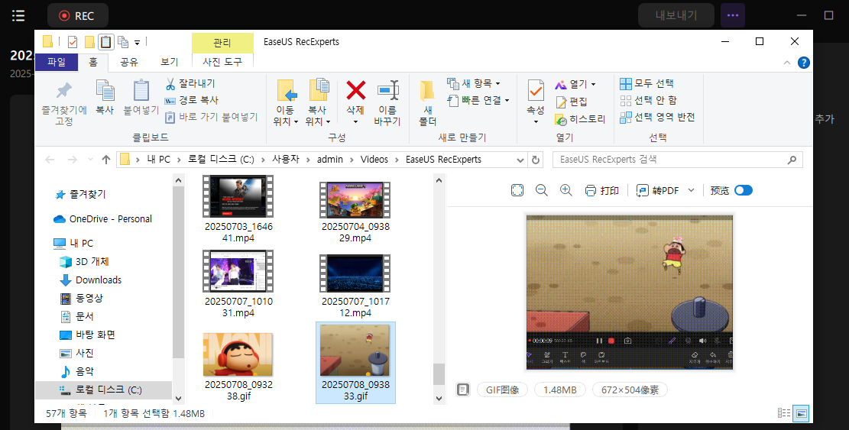Open the Share (공유) ribbon tab
Viewport: 849px width, 430px height.
point(129,62)
